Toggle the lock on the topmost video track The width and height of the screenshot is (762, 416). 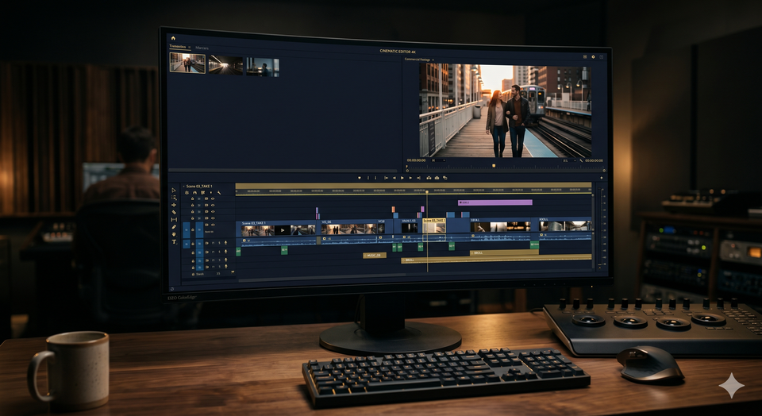tap(192, 198)
